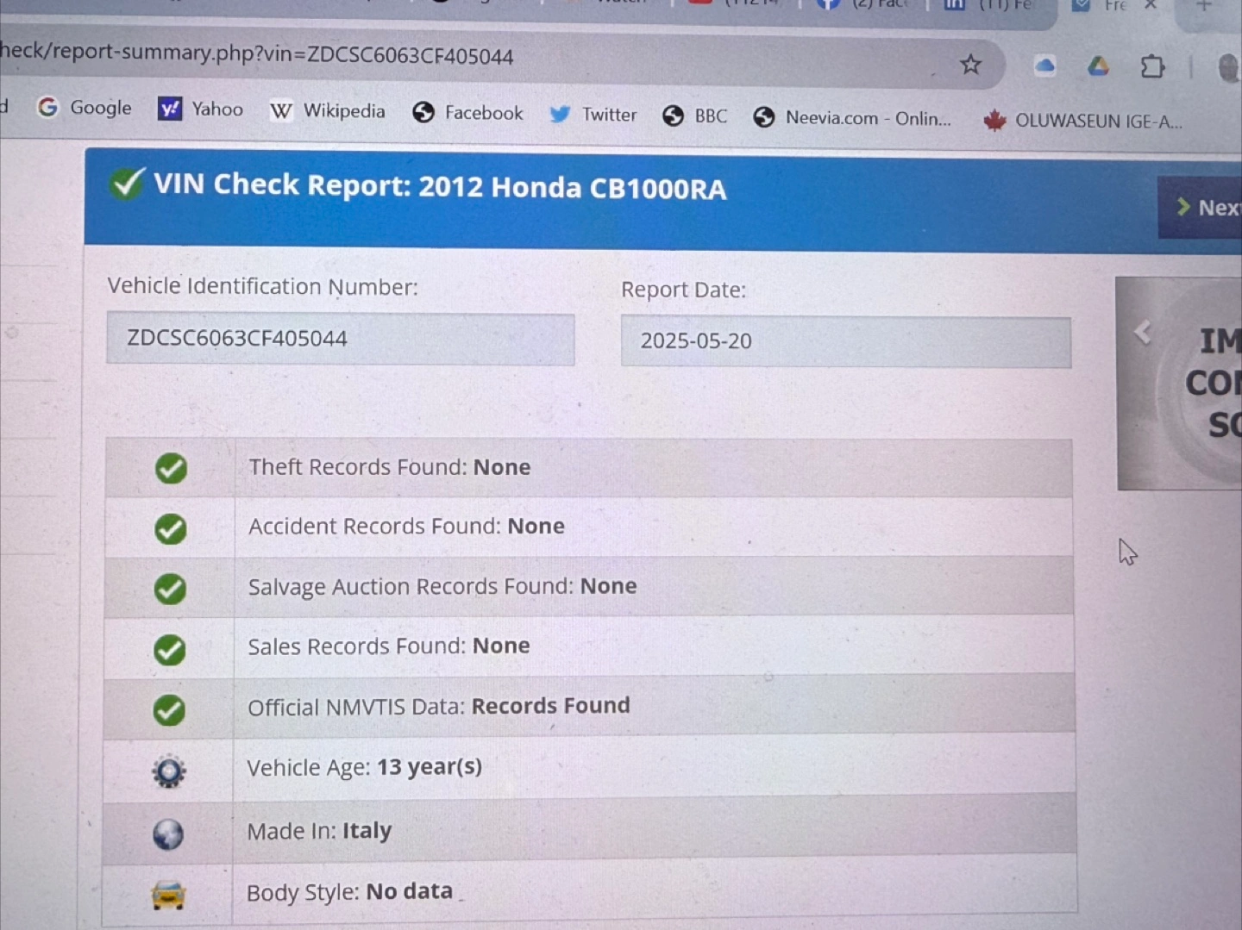1242x930 pixels.
Task: Open the Neevia.com bookmark
Action: tap(852, 118)
